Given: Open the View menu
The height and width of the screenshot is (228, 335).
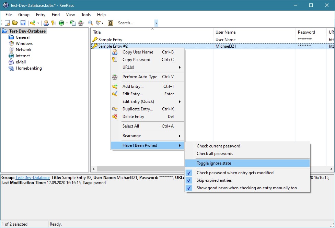Looking at the screenshot, I should [x=70, y=14].
